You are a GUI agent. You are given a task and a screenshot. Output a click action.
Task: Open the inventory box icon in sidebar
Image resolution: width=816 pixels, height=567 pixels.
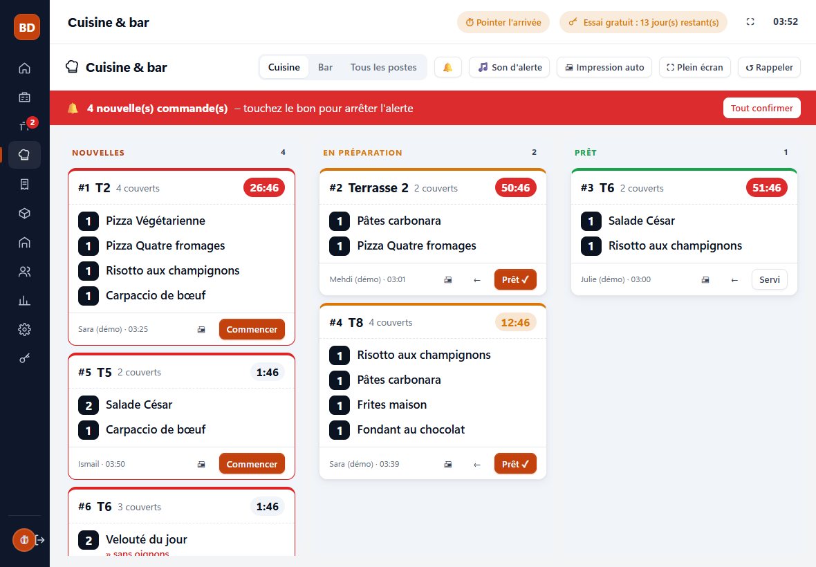click(x=24, y=213)
